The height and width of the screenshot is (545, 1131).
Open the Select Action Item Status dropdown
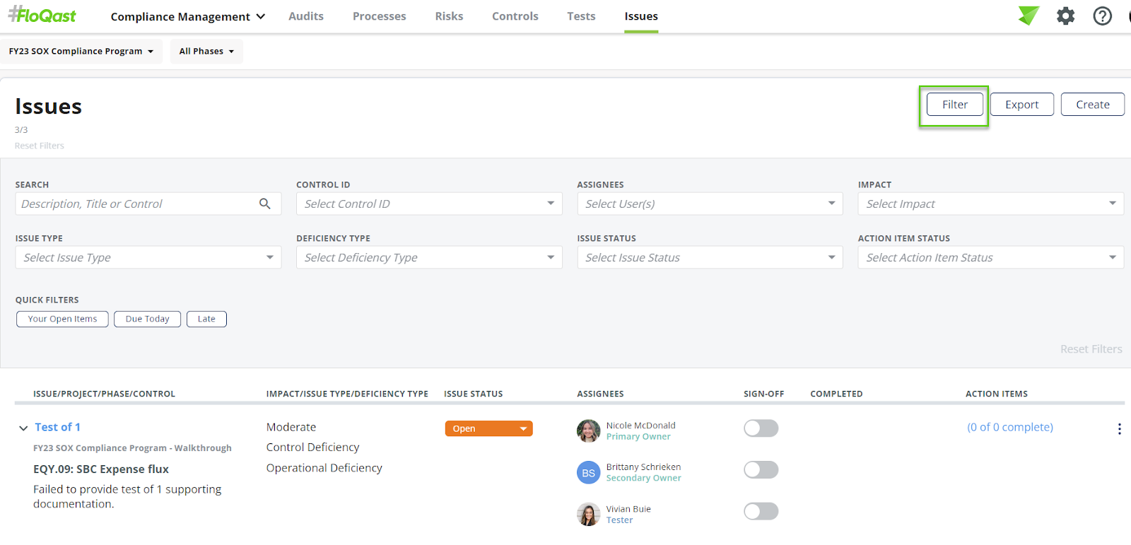[x=991, y=257]
